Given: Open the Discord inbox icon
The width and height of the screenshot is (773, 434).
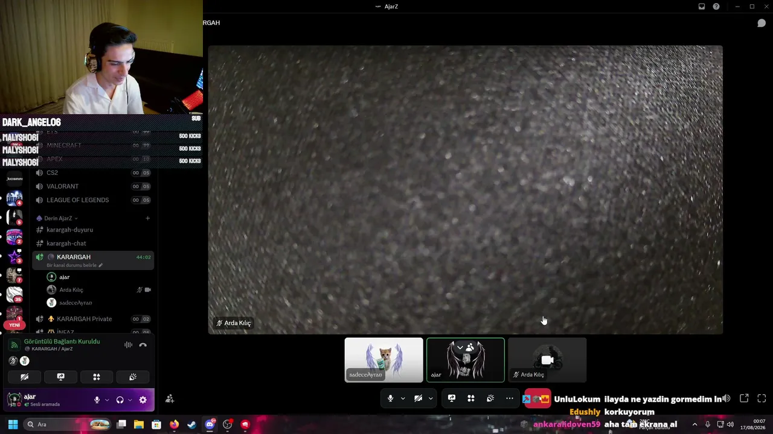Looking at the screenshot, I should pyautogui.click(x=702, y=7).
